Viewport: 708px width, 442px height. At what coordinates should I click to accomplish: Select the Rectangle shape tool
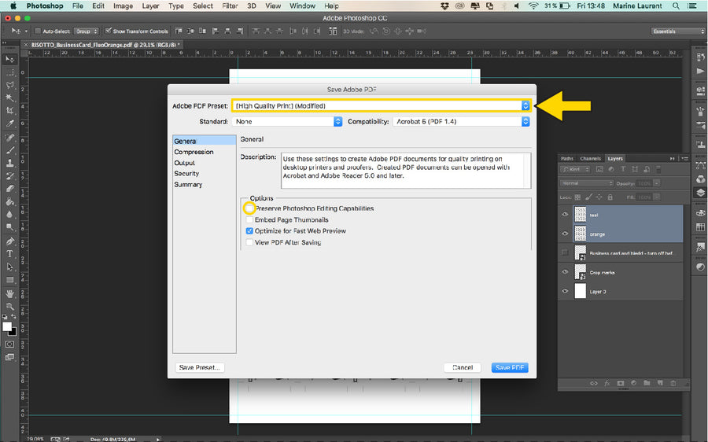coord(9,280)
